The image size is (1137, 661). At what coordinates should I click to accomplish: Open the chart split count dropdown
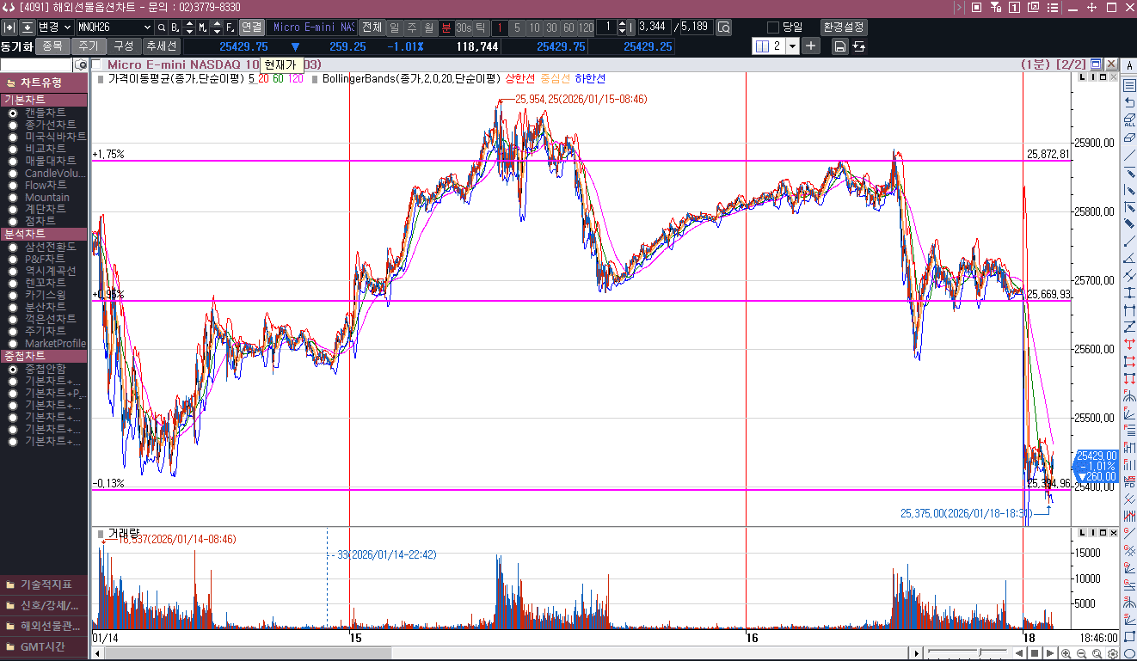coord(792,46)
